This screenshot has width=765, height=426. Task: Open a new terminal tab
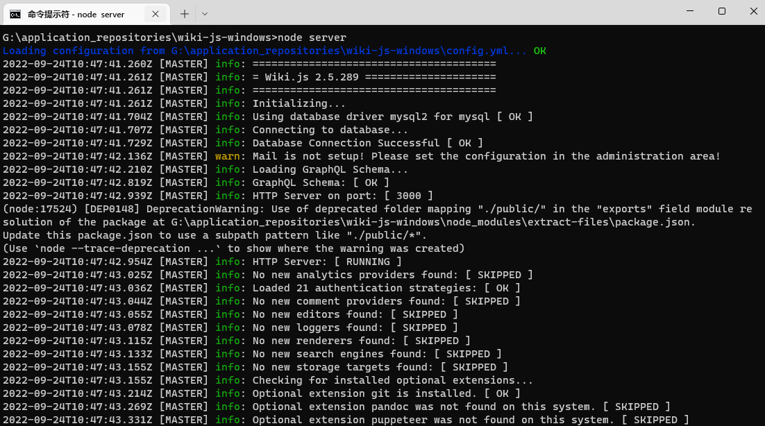[x=184, y=14]
